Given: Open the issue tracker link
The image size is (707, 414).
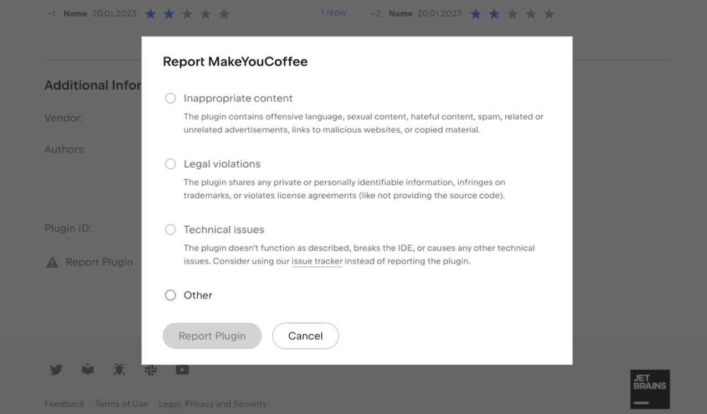Looking at the screenshot, I should coord(317,261).
